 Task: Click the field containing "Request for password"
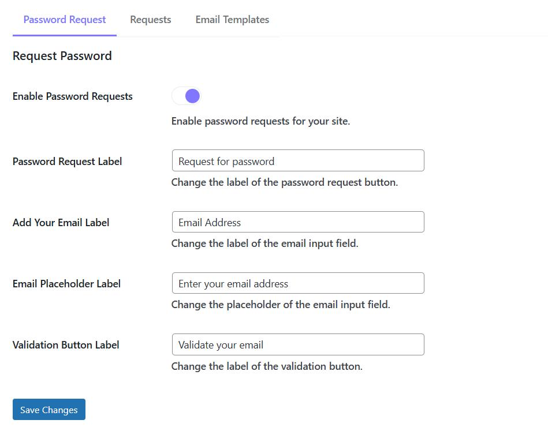[297, 160]
